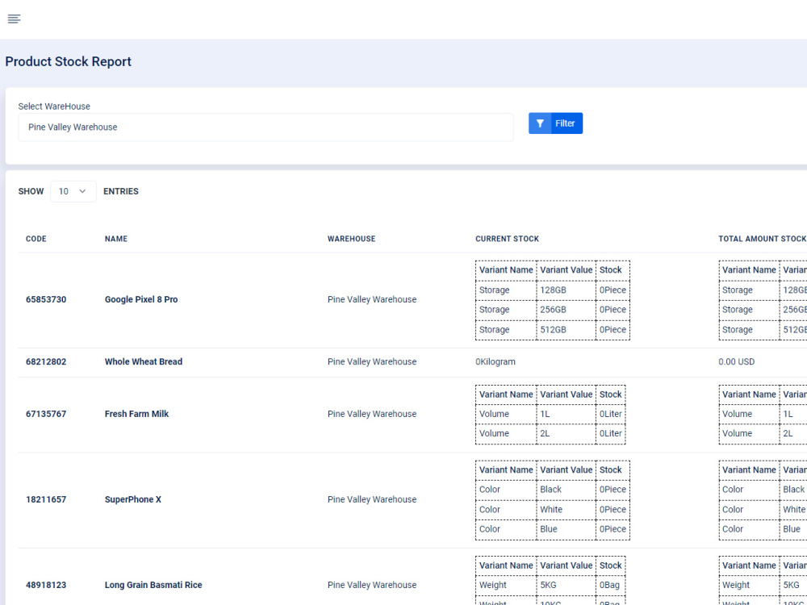
Task: Click the Product Stock Report heading
Action: [69, 61]
